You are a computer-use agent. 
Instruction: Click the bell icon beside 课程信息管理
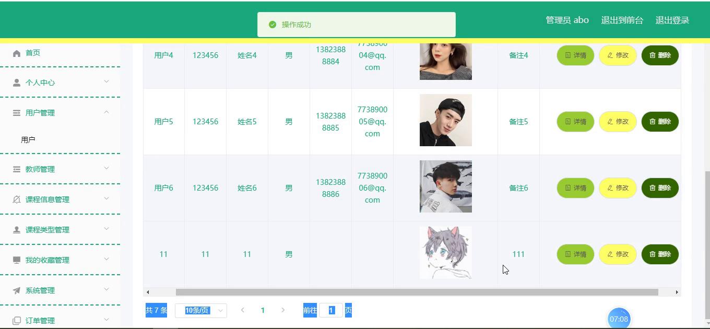tap(17, 199)
